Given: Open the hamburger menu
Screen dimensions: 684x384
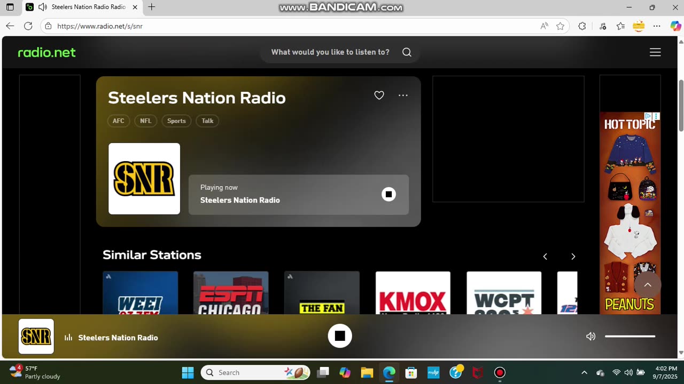Looking at the screenshot, I should coord(655,52).
